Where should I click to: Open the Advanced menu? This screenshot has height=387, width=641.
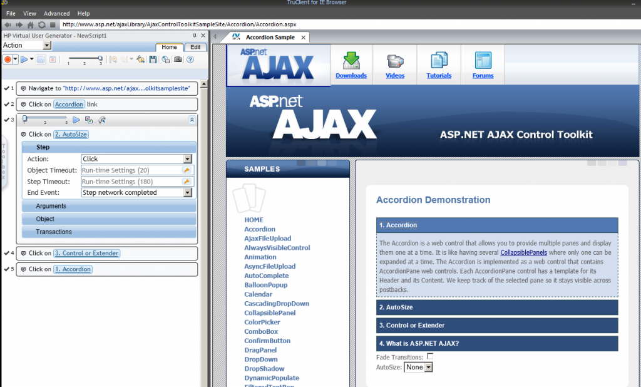pos(57,14)
